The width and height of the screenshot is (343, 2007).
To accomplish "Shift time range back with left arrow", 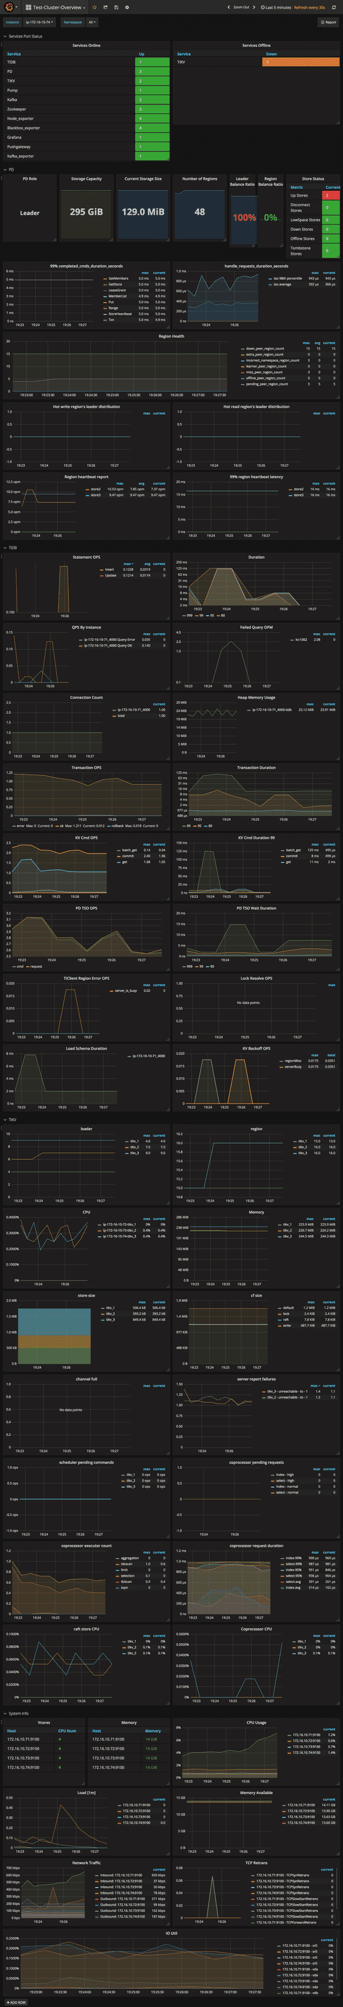I will pyautogui.click(x=228, y=7).
